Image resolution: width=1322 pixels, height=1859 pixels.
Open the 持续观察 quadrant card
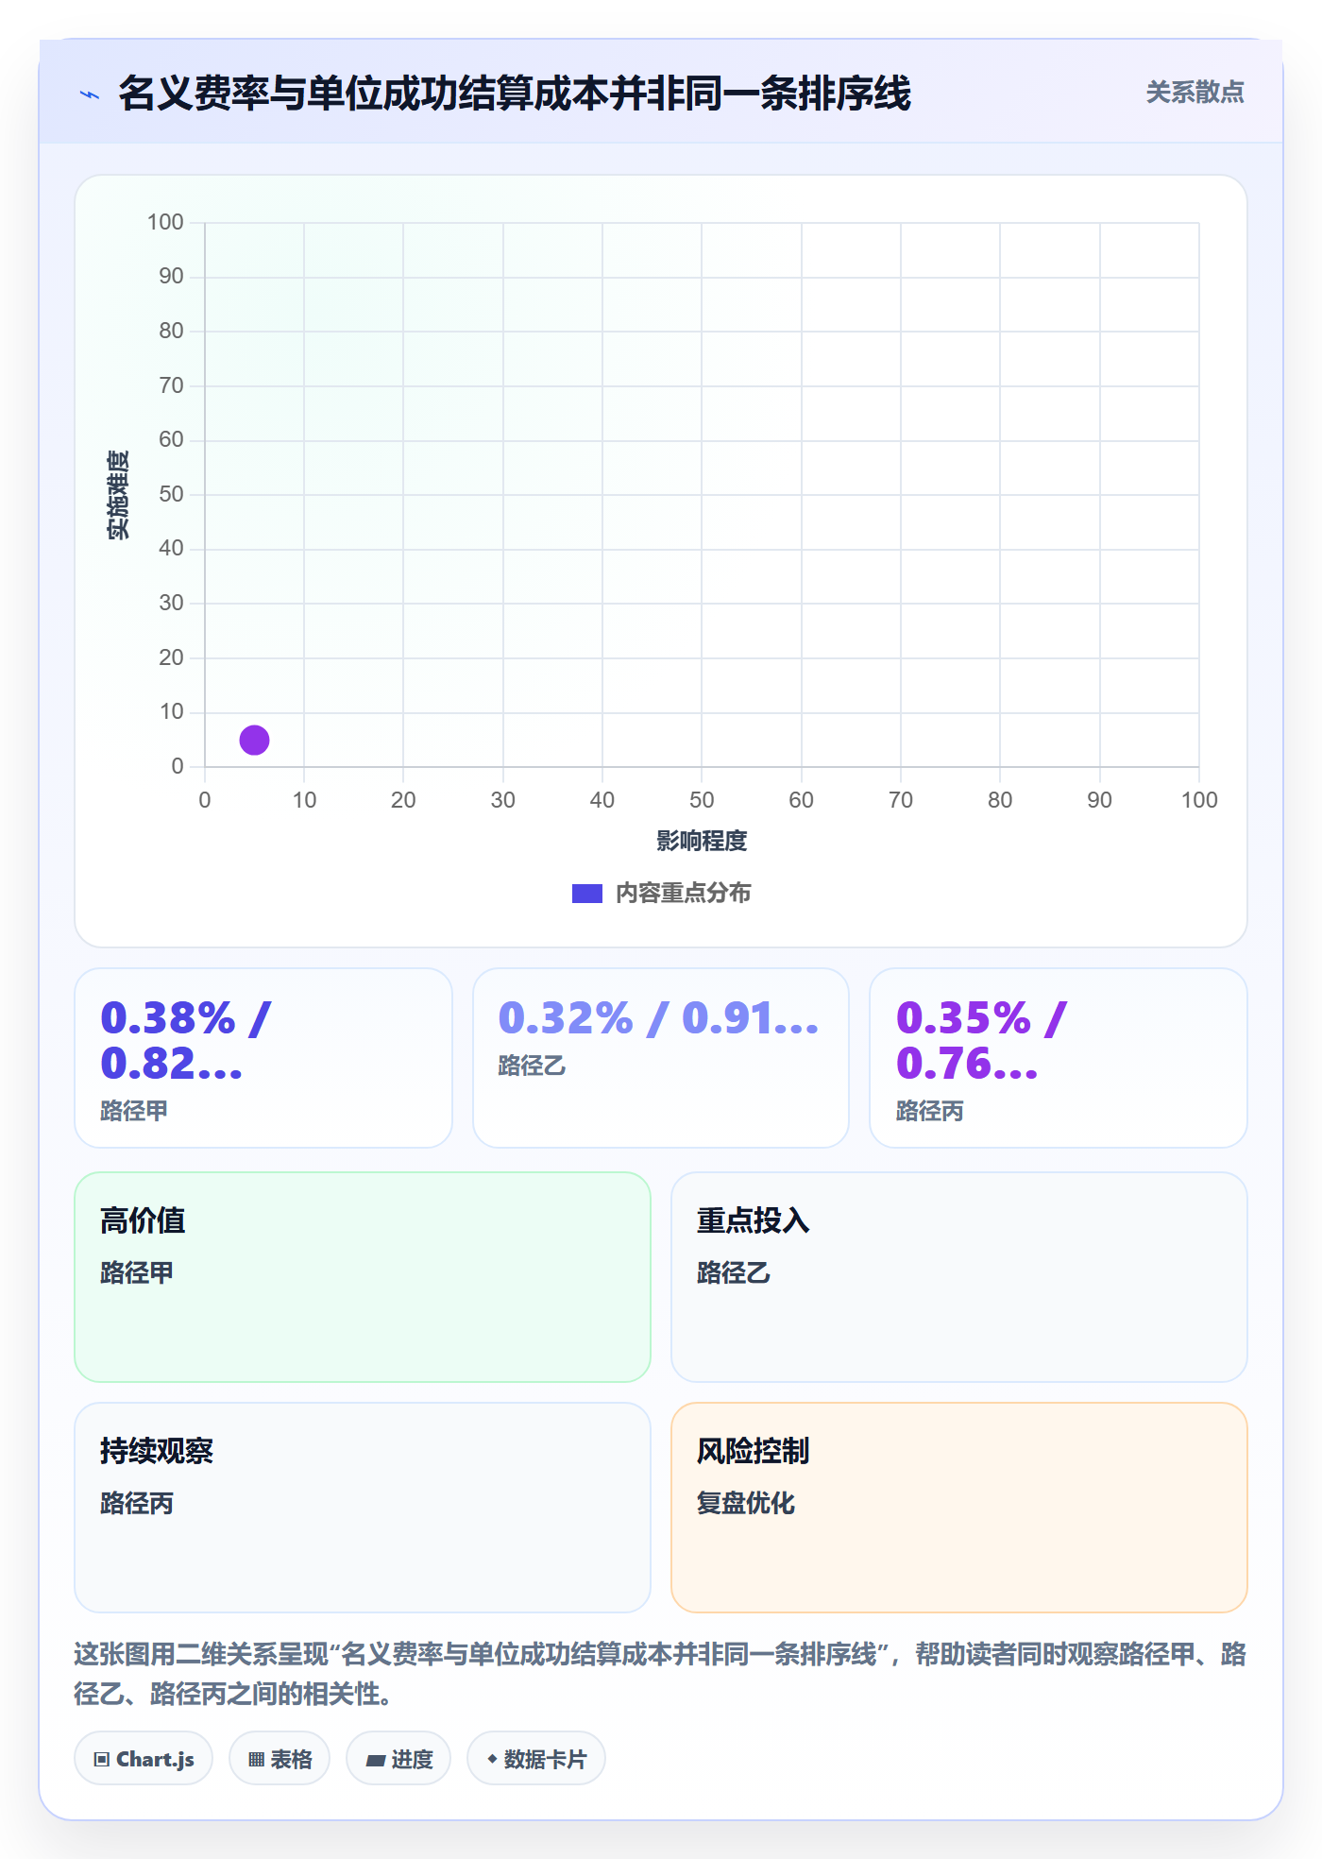(x=363, y=1508)
